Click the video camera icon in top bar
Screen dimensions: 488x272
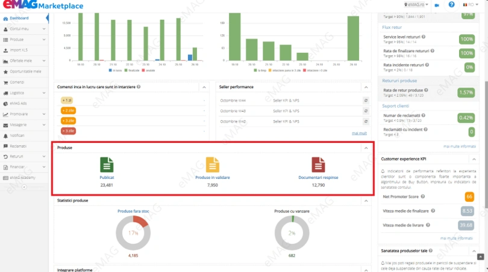[x=437, y=5]
